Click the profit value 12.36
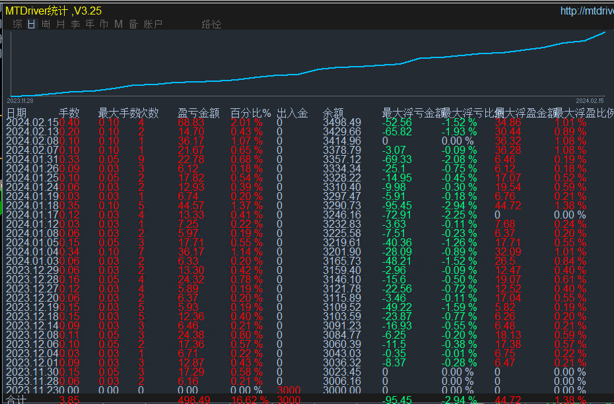This screenshot has width=614, height=404. coord(191,317)
